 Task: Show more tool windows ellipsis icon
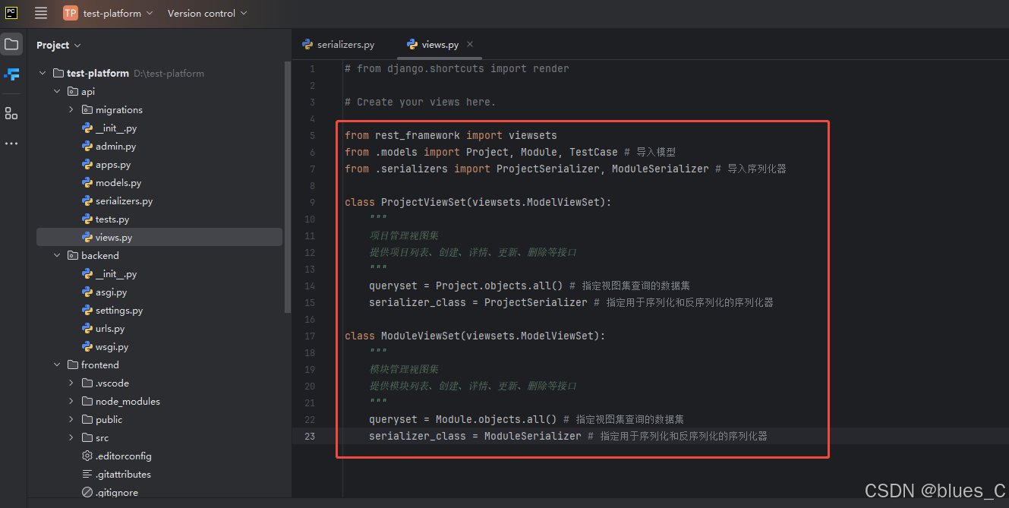(11, 144)
